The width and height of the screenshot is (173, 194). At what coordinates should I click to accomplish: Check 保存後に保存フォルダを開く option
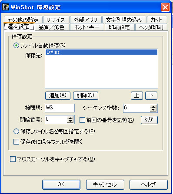[16, 142]
